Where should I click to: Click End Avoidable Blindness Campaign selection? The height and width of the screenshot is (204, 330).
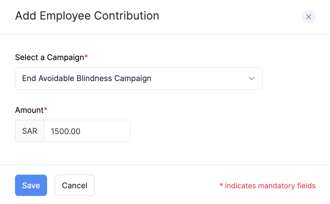coord(87,79)
